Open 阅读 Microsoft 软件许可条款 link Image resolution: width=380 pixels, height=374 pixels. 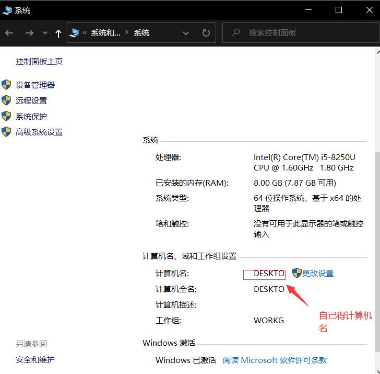pos(275,360)
